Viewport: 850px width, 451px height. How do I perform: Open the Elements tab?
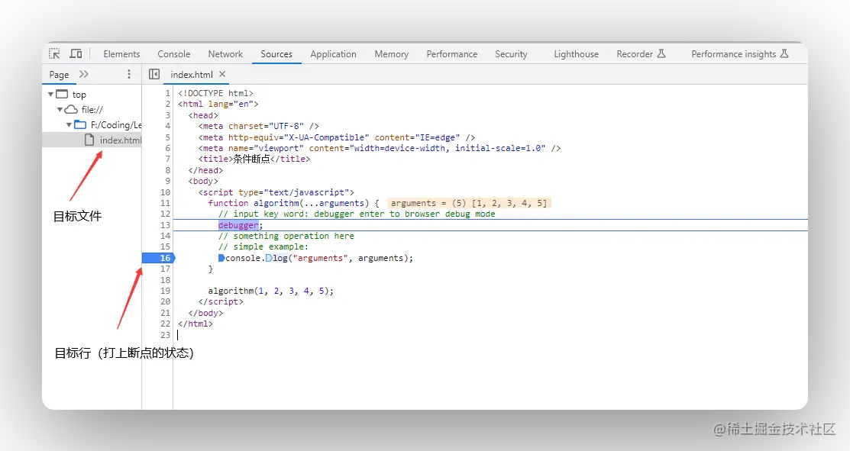pos(121,54)
